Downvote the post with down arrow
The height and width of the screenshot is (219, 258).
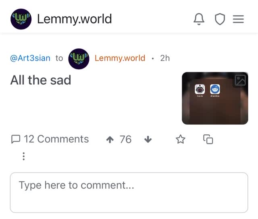pyautogui.click(x=148, y=140)
